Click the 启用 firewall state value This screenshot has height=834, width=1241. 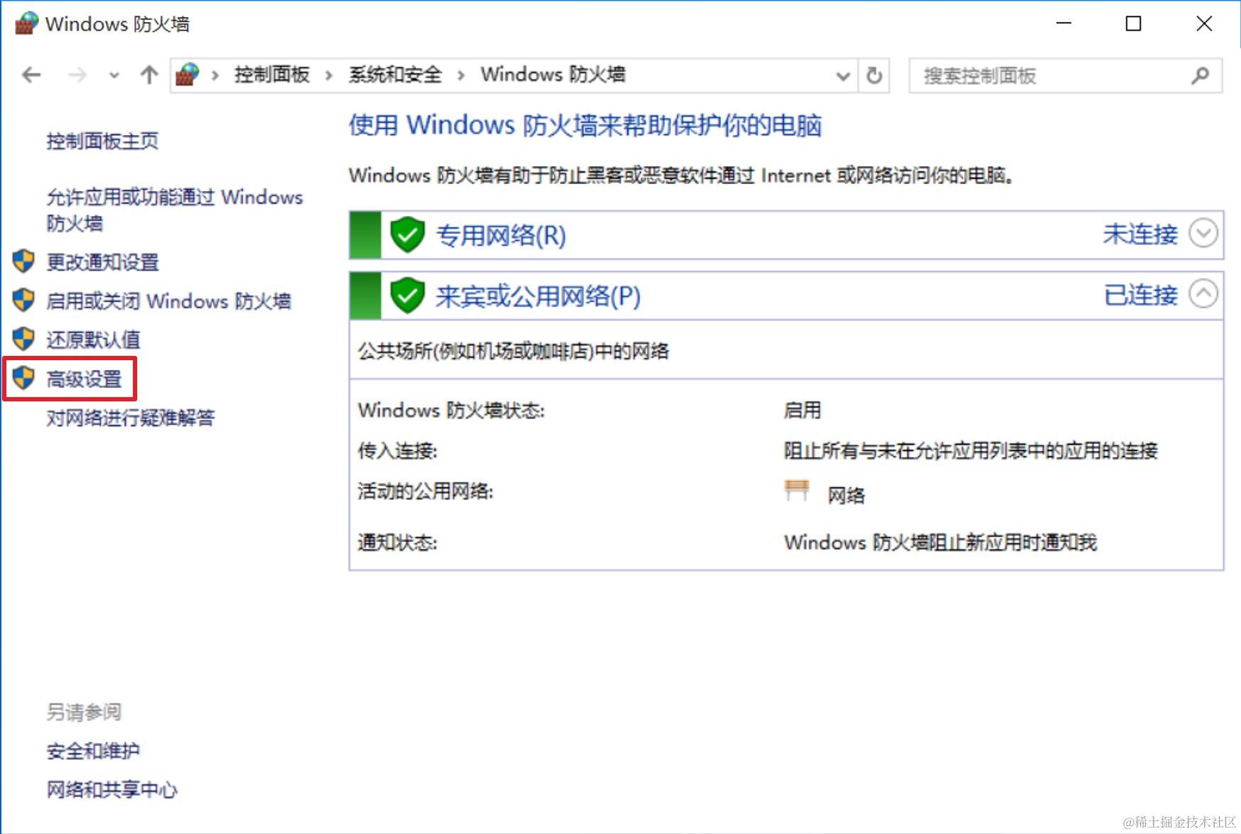802,411
